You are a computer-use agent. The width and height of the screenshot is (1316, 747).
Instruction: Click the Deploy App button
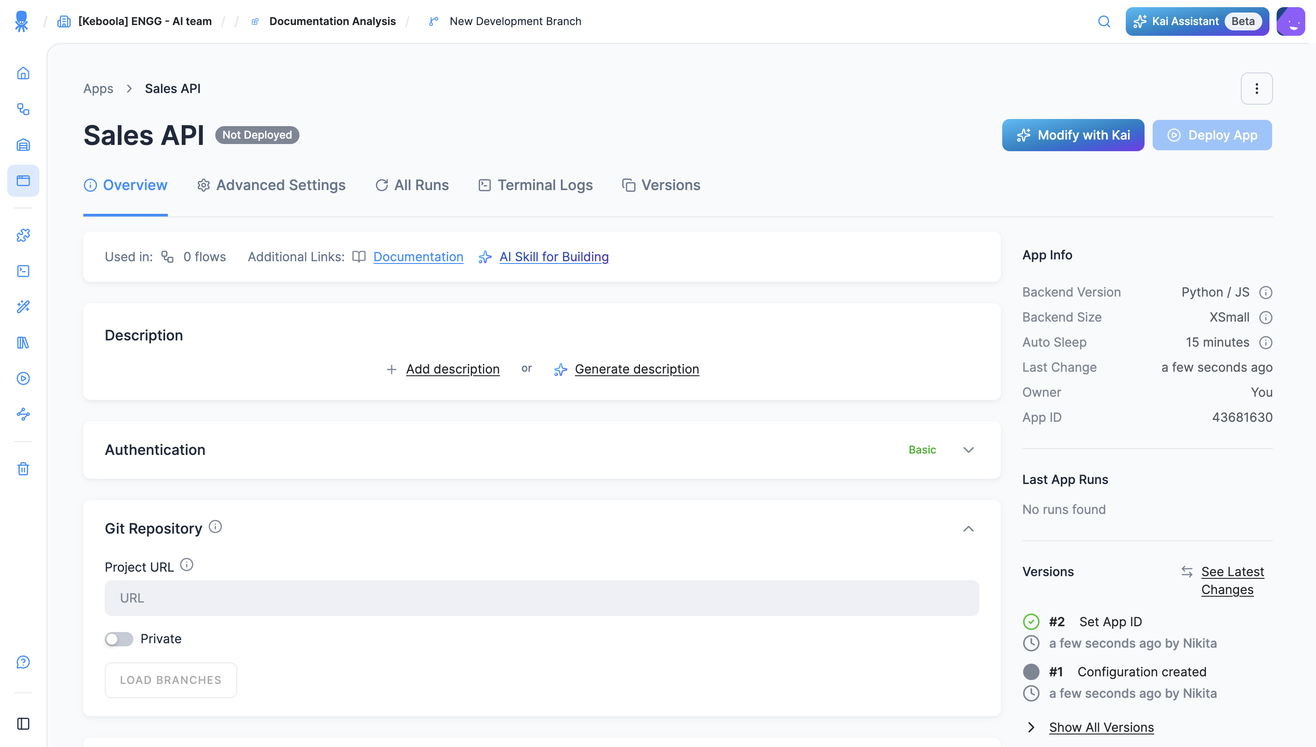[x=1212, y=135]
